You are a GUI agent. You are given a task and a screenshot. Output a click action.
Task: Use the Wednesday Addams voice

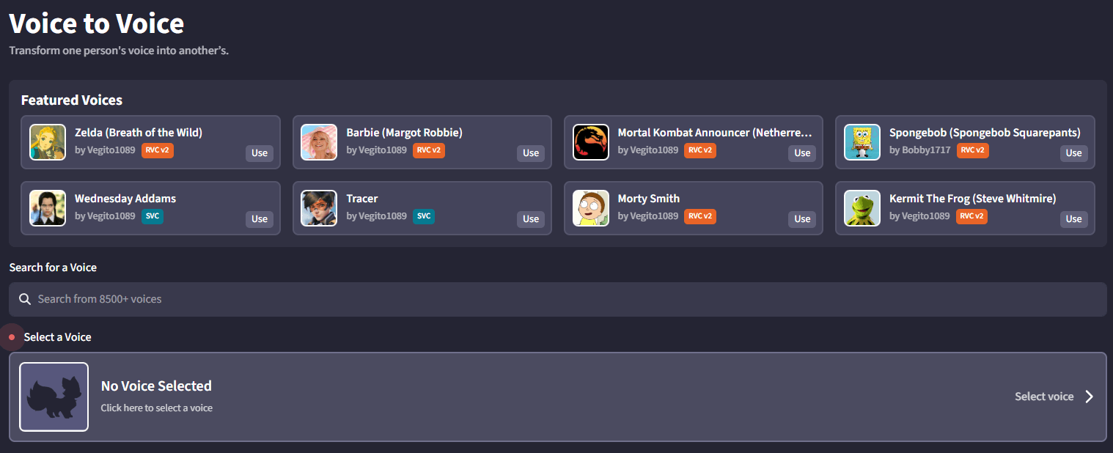[260, 219]
